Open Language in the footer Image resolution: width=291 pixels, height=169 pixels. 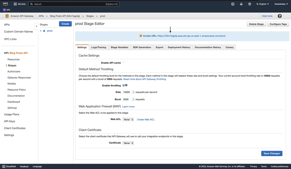tap(37, 166)
